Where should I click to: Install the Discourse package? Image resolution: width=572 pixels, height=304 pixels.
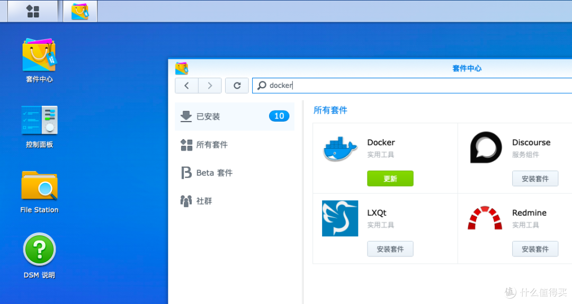click(x=535, y=178)
